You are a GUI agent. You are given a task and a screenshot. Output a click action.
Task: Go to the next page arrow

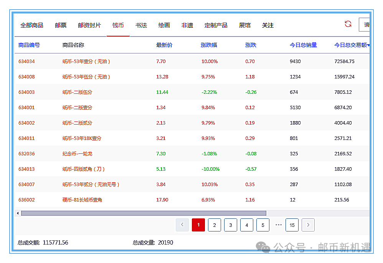[x=308, y=225]
